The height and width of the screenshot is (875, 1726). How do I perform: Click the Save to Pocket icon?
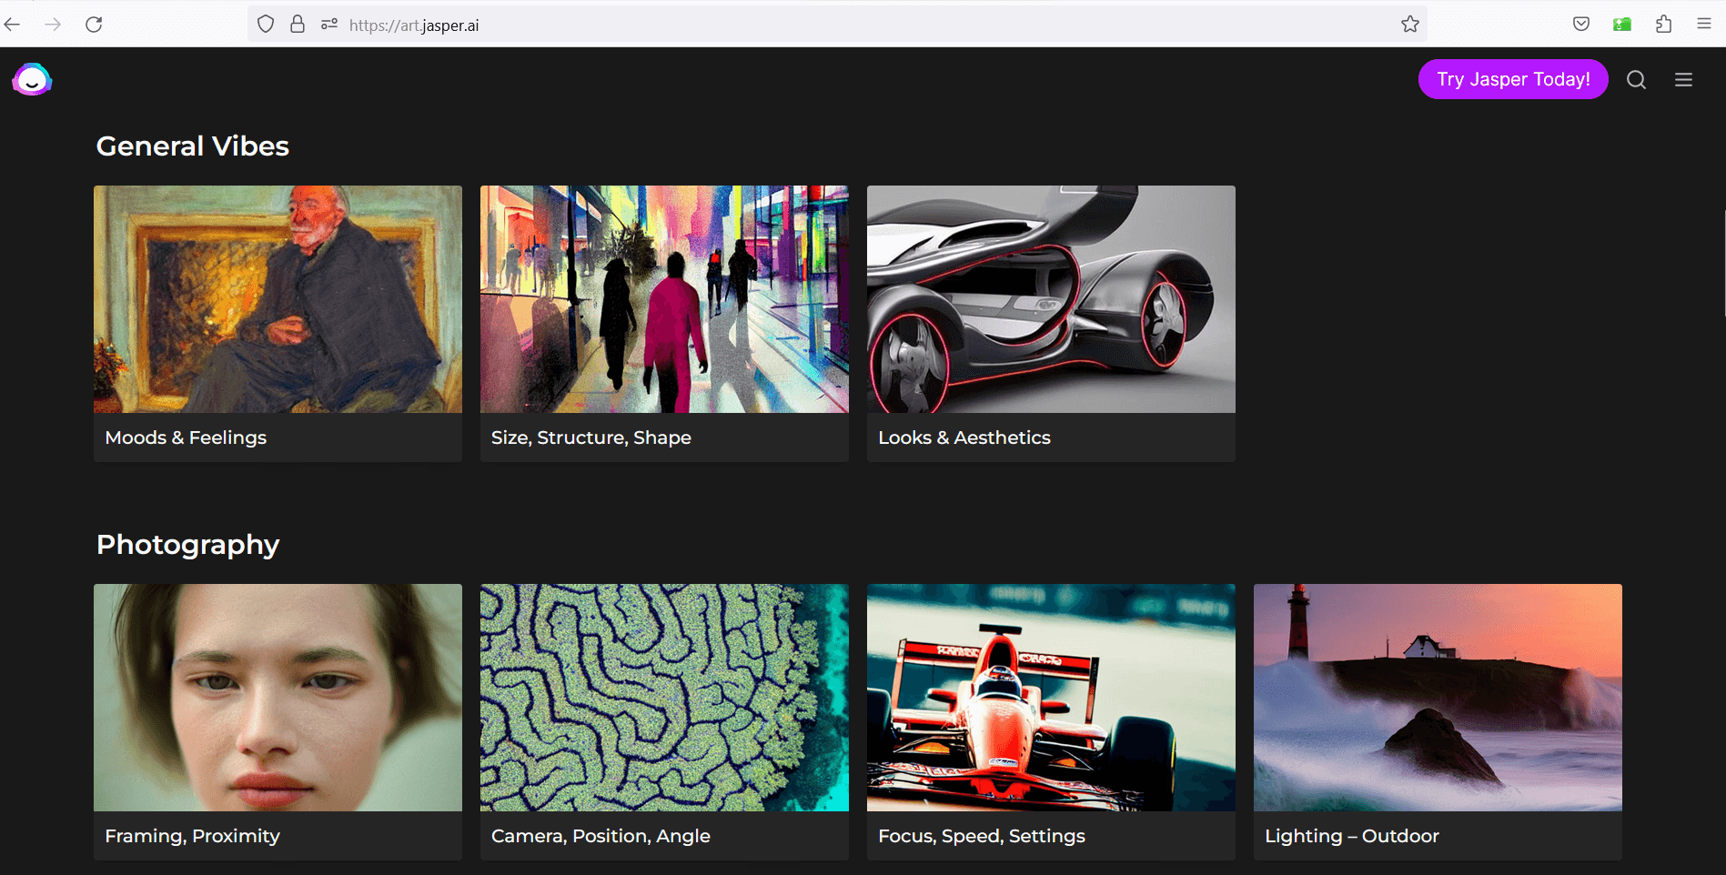(1581, 25)
